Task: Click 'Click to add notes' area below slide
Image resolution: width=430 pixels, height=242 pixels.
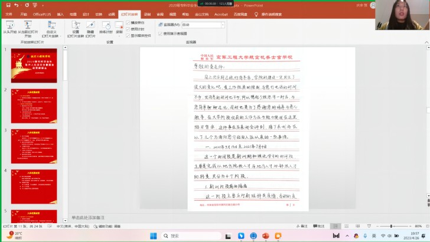Action: point(248,217)
